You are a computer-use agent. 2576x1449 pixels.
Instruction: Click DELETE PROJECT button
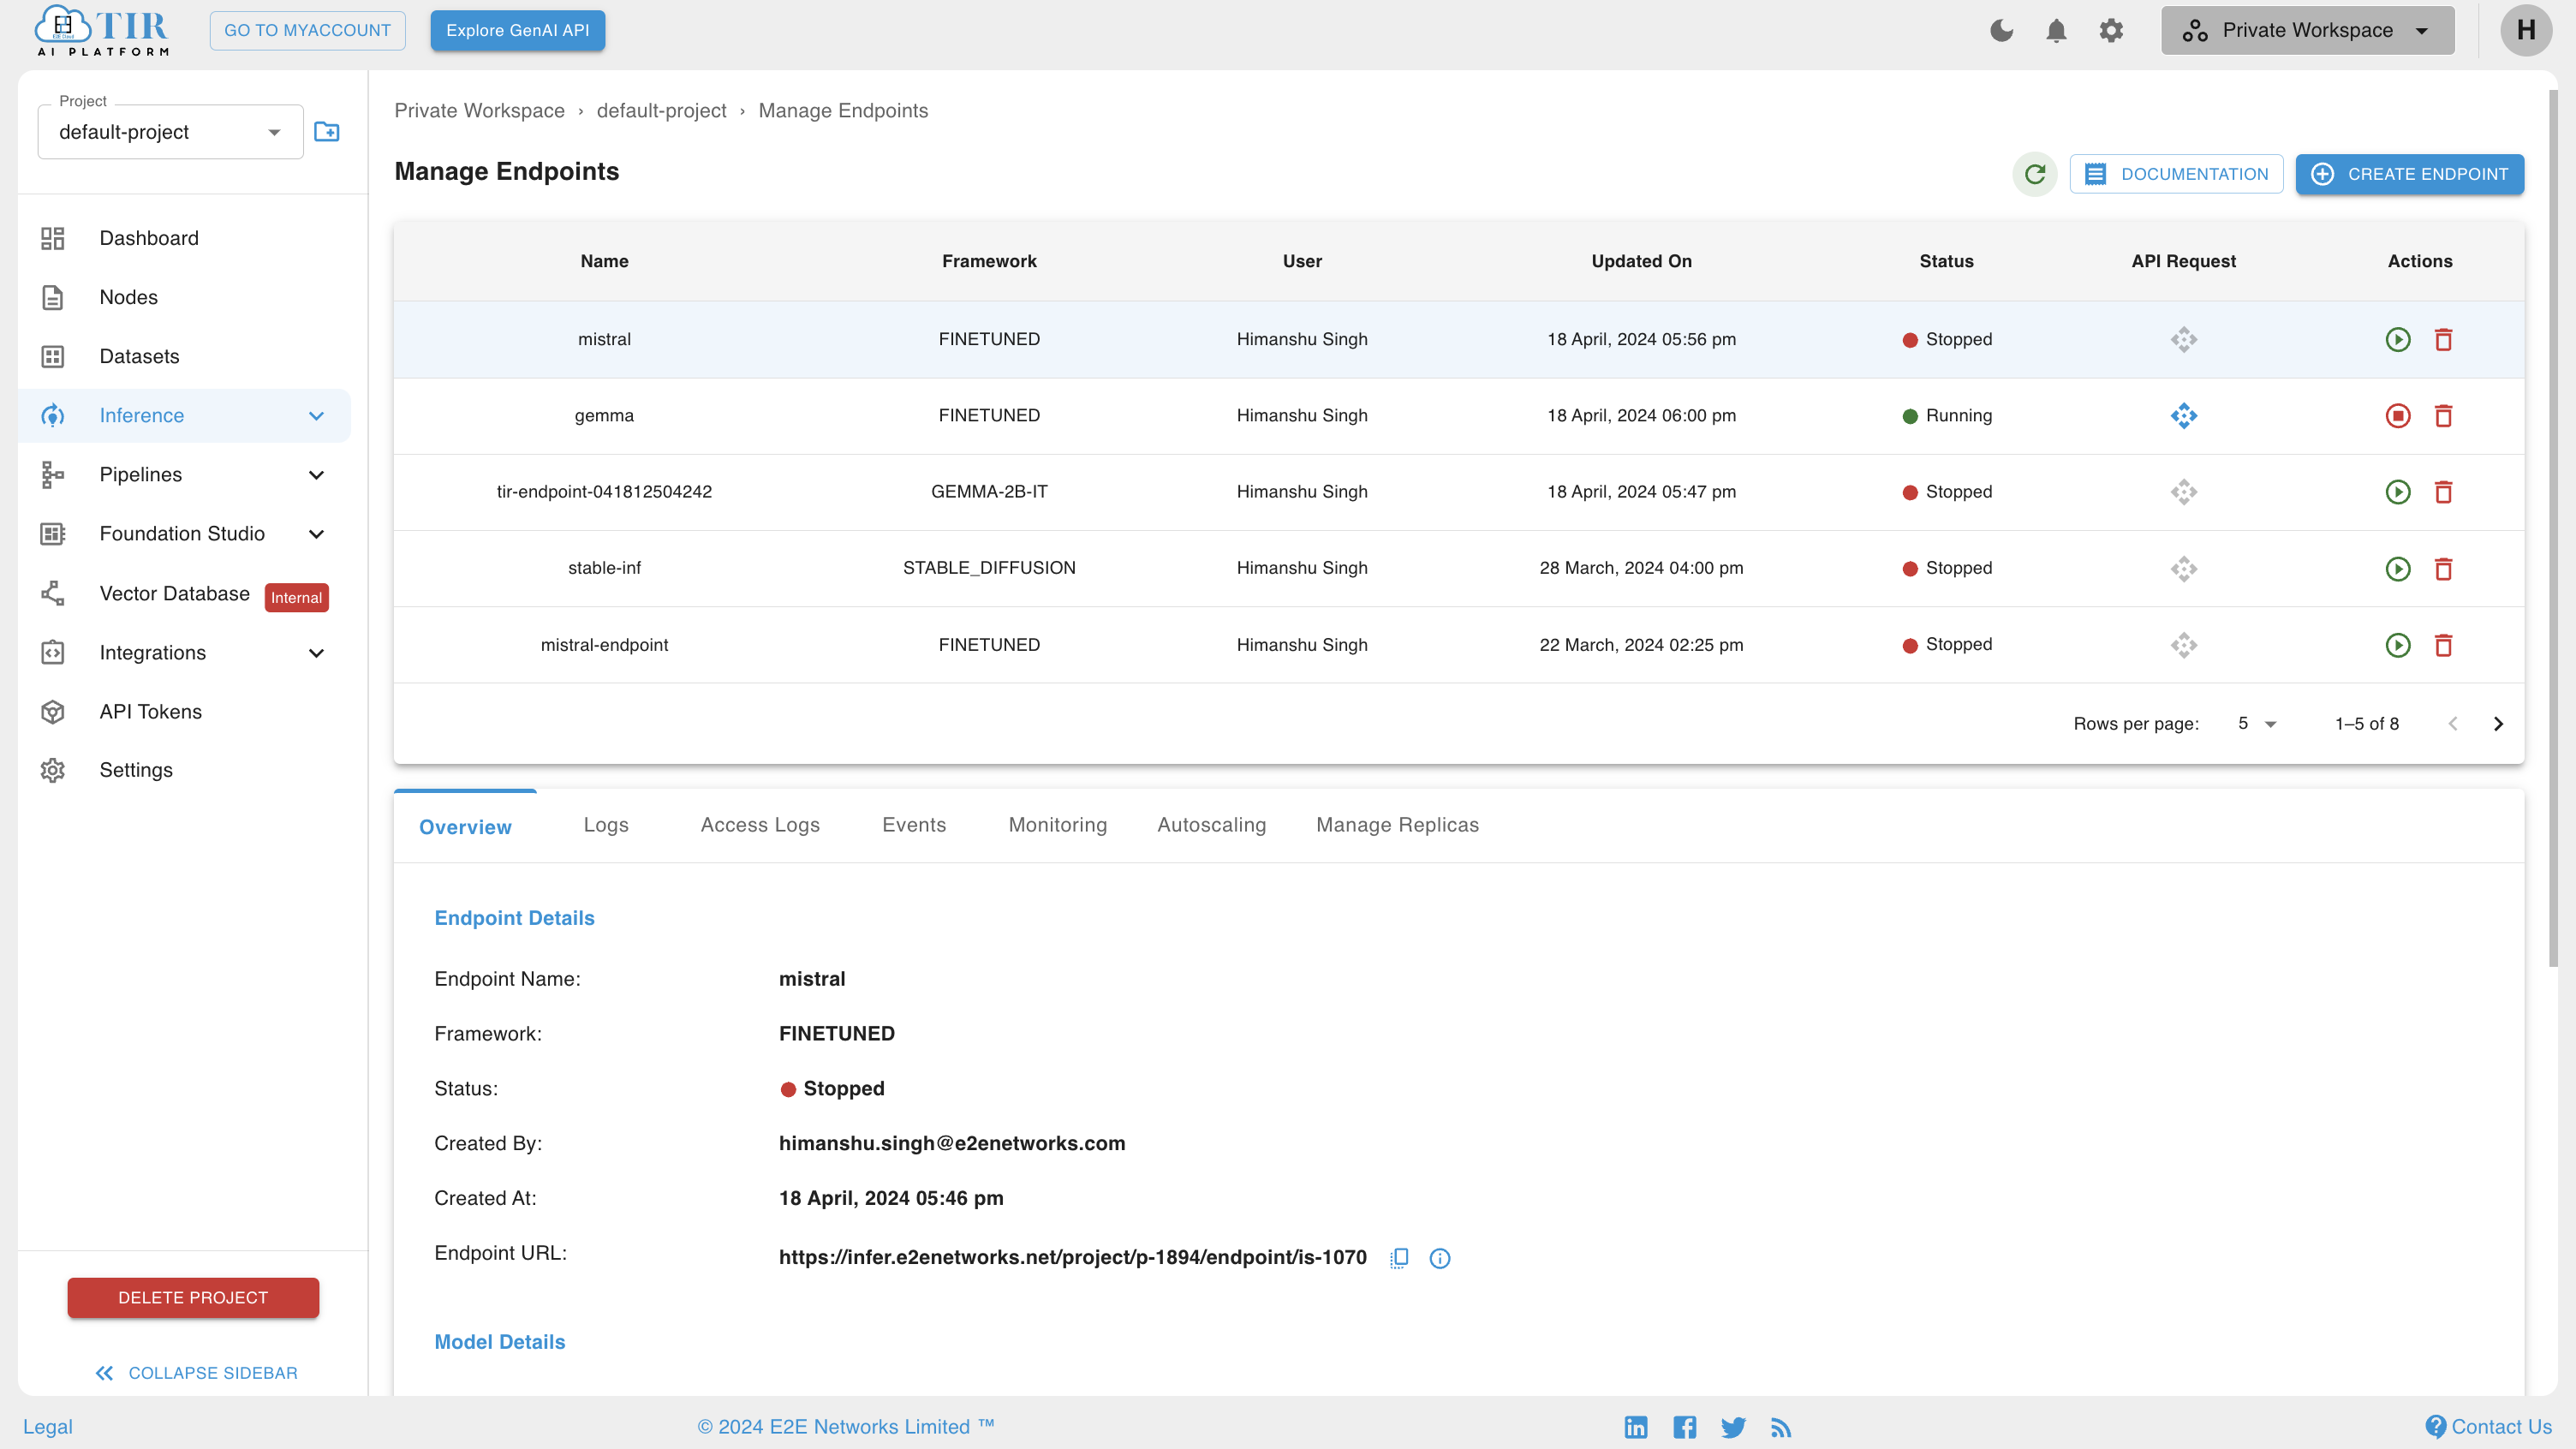click(193, 1298)
